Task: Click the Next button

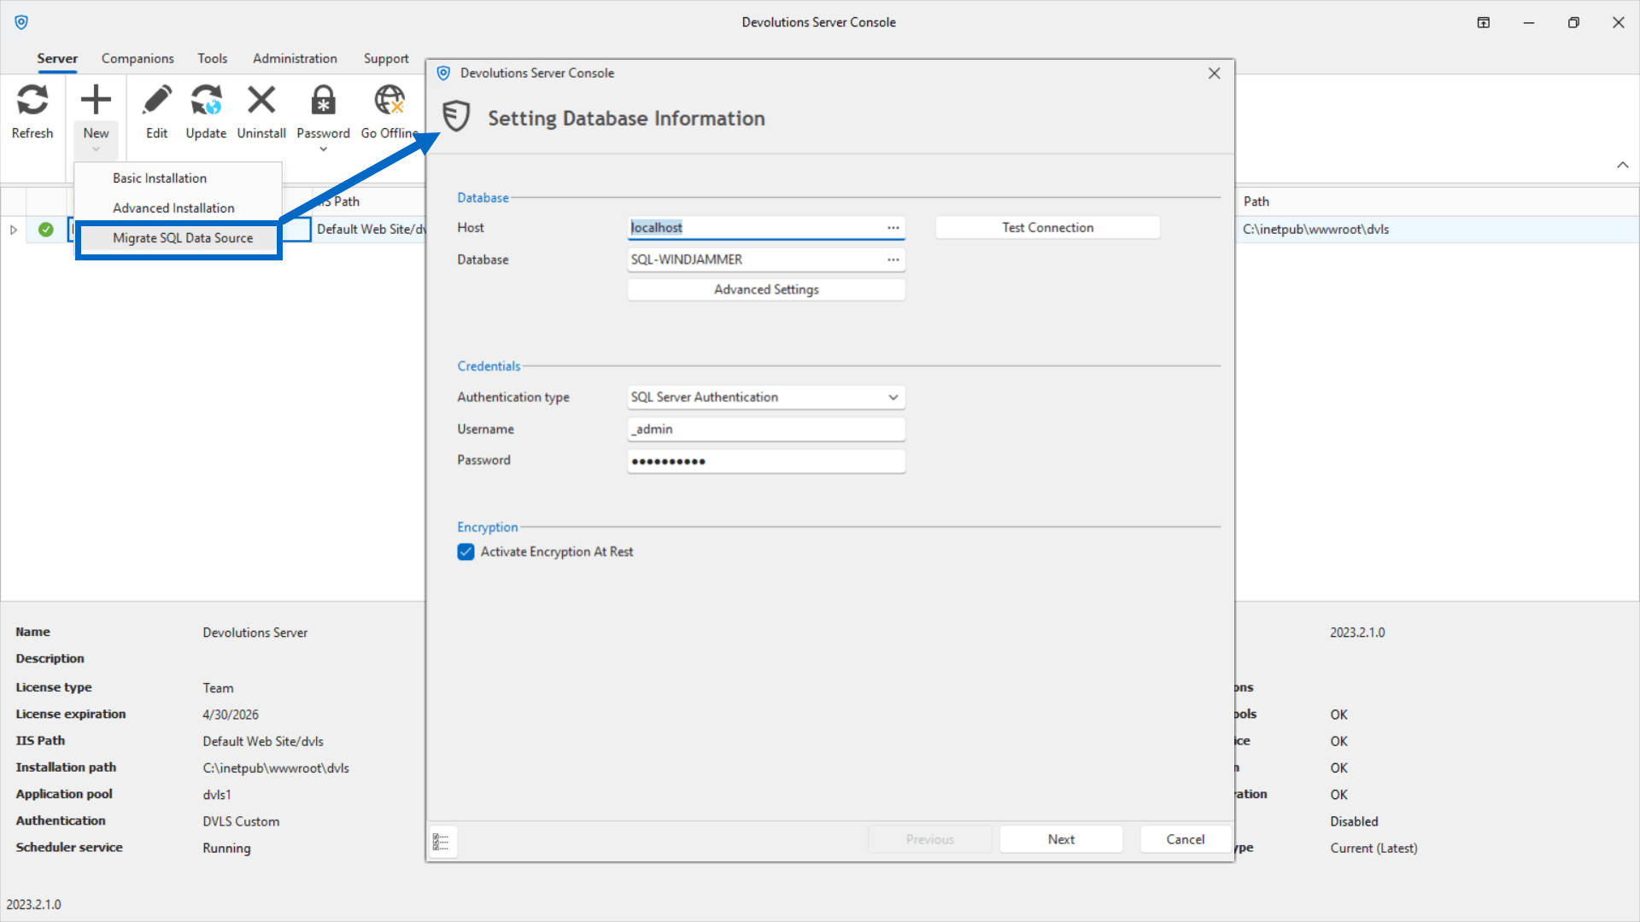Action: tap(1061, 839)
